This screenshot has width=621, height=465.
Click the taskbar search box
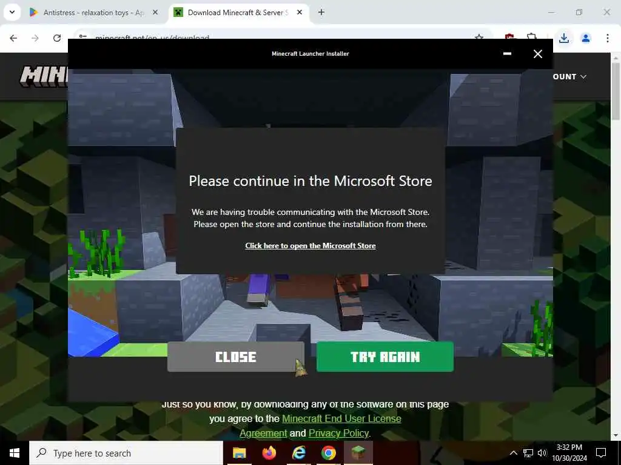tap(126, 453)
